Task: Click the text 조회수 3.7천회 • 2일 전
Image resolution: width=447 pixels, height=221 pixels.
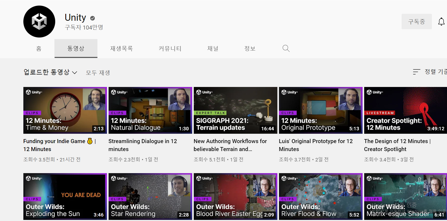Action: pyautogui.click(x=304, y=160)
